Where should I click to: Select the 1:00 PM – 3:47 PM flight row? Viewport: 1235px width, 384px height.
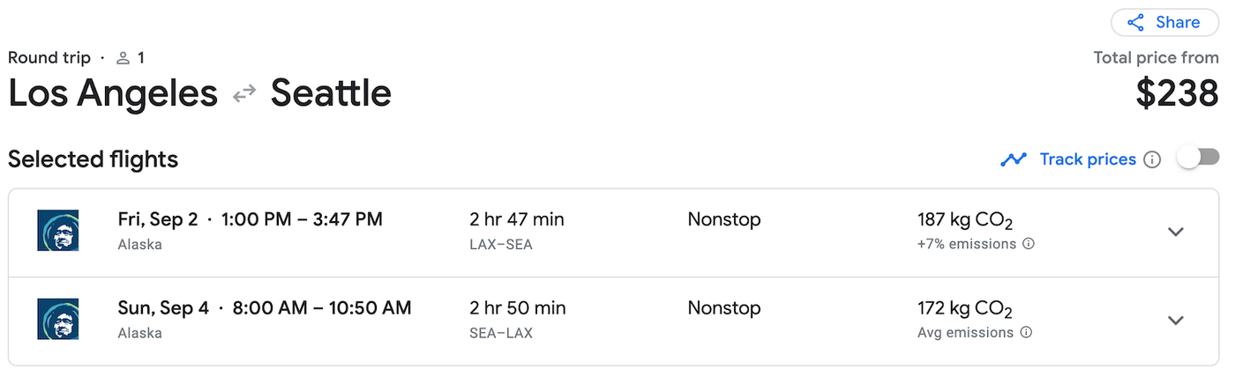[x=613, y=233]
